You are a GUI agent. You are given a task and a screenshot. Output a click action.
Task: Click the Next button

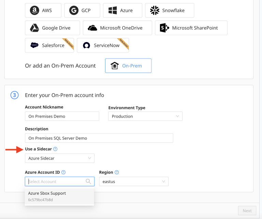247,211
